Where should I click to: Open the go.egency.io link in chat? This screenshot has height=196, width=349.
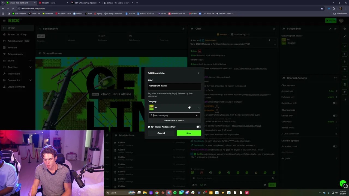[235, 44]
